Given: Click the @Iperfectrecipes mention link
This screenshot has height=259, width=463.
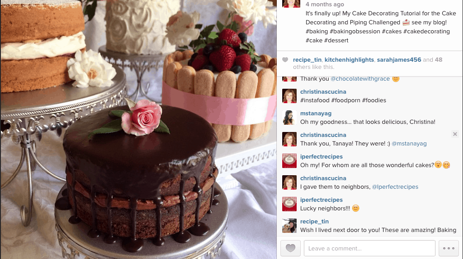Looking at the screenshot, I should coord(395,187).
